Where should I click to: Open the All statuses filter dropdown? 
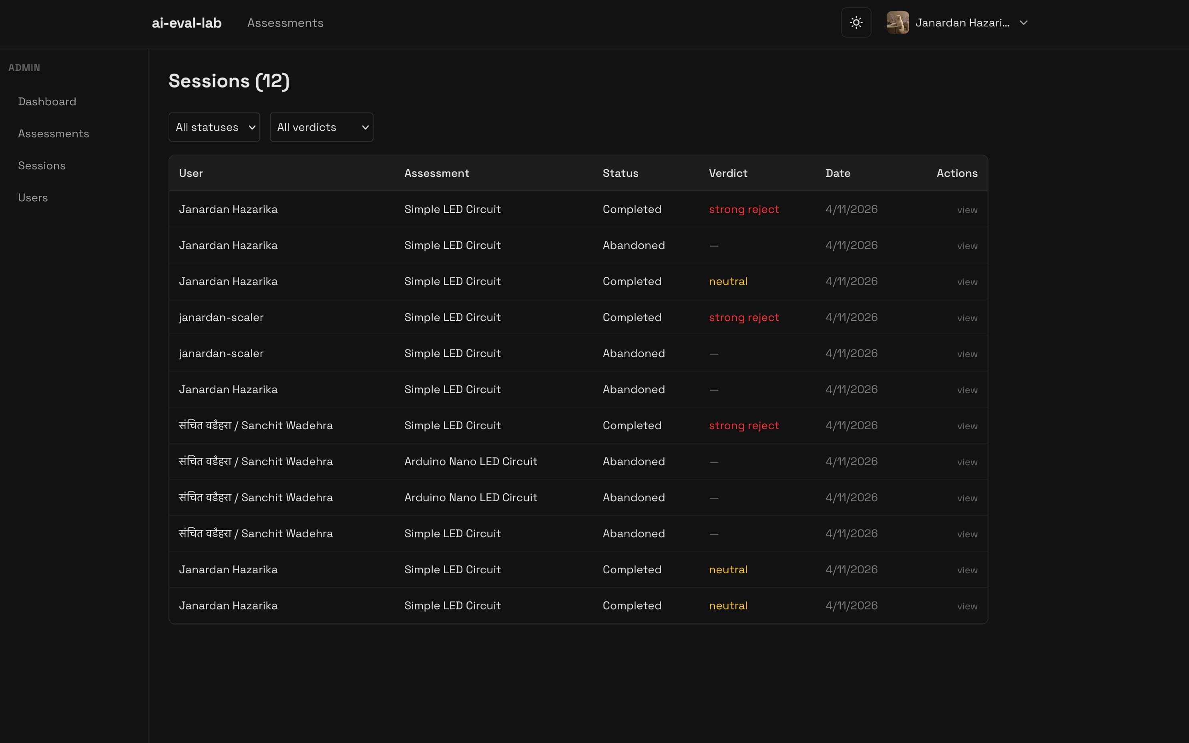pos(214,127)
